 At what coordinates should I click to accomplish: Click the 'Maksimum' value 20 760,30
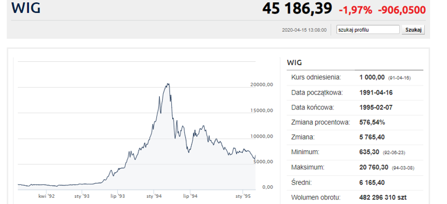(374, 167)
